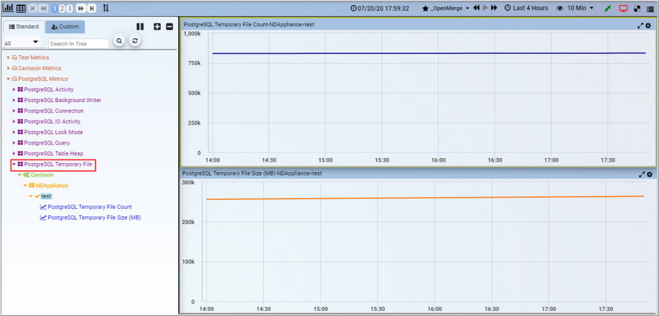Expand PostgreSQL Activity group
The width and height of the screenshot is (659, 316).
click(14, 89)
